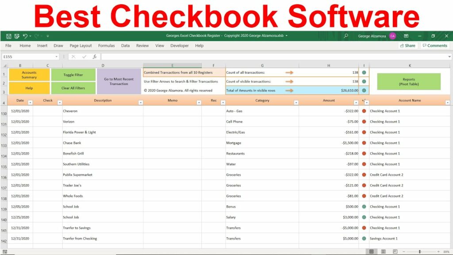Open the Reports (Pivot Table) button
Image resolution: width=453 pixels, height=255 pixels.
(409, 81)
